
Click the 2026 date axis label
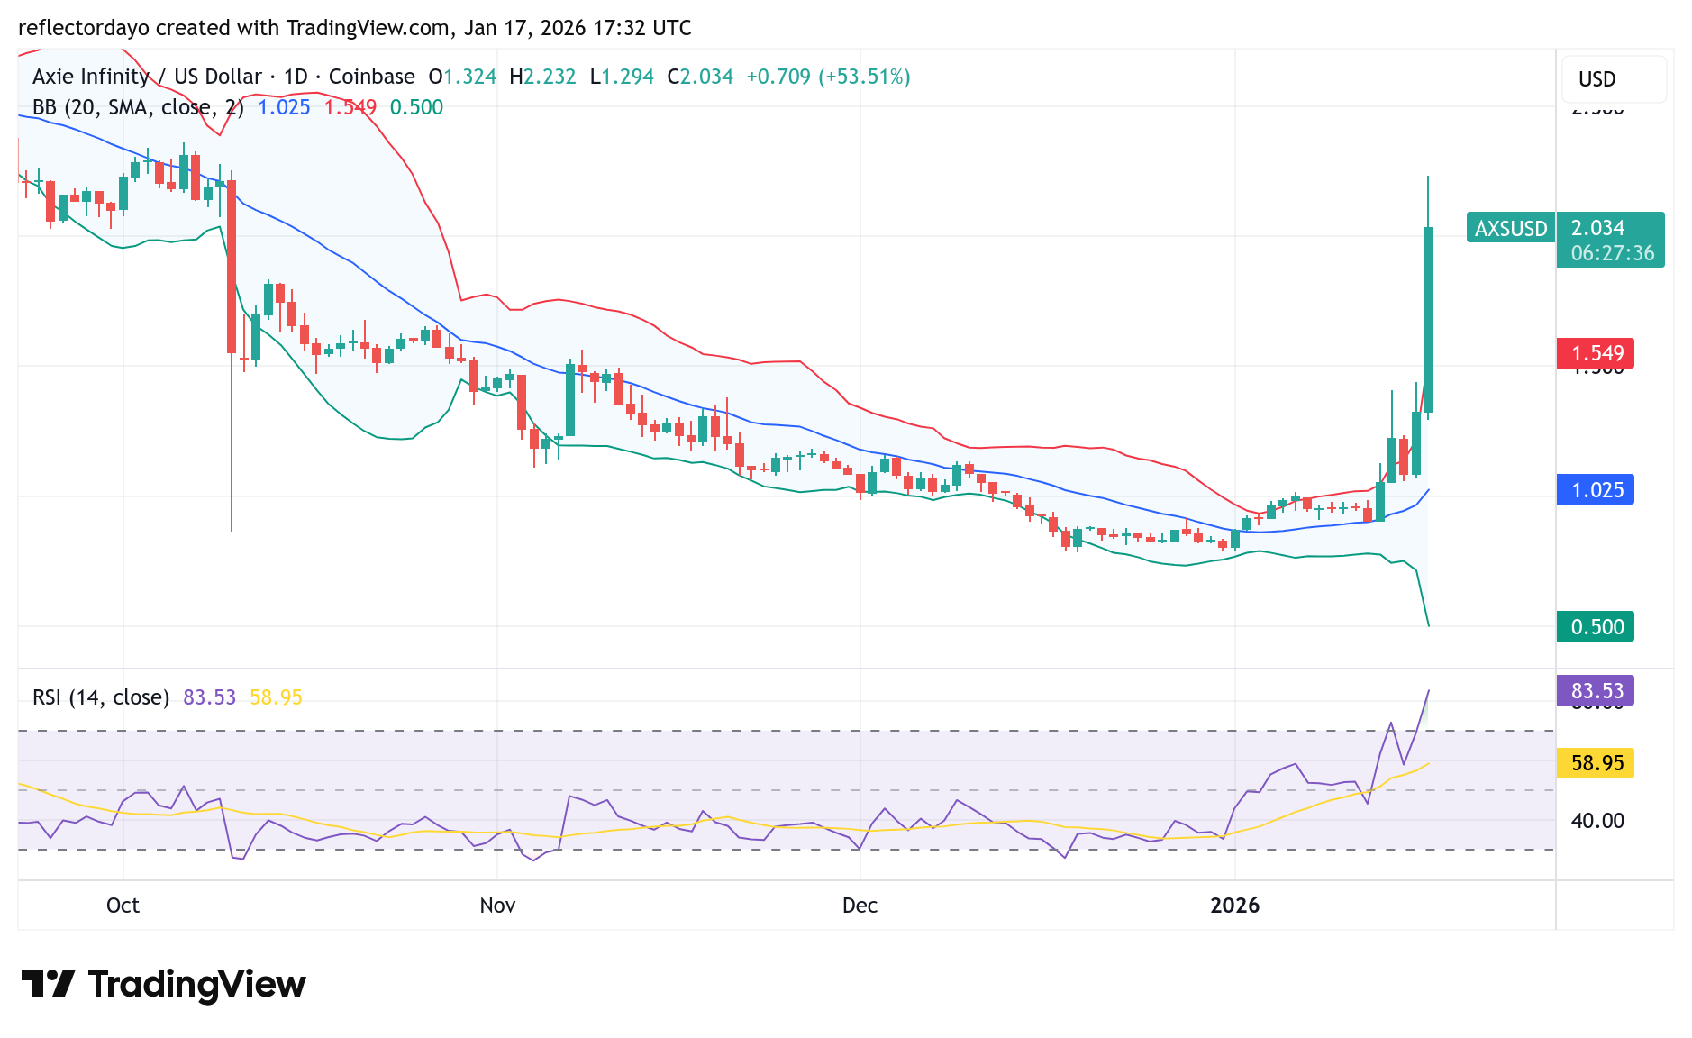[x=1234, y=906]
